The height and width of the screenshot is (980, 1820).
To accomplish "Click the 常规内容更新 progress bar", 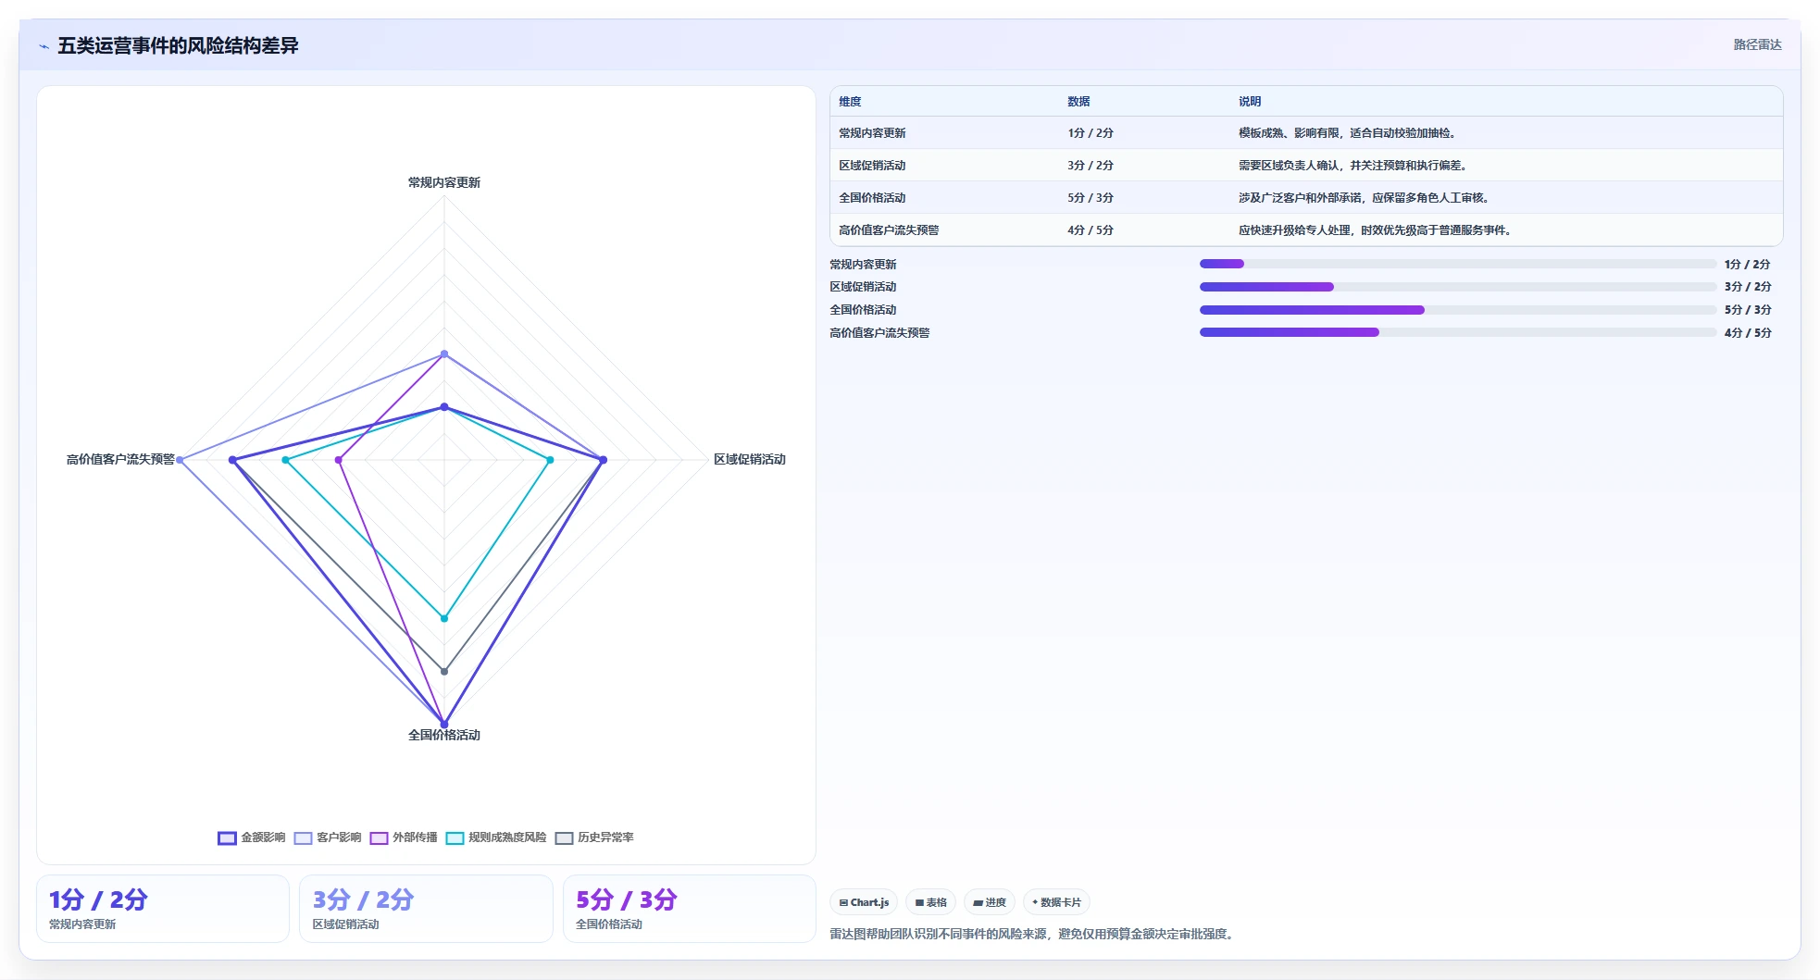I will [1458, 264].
